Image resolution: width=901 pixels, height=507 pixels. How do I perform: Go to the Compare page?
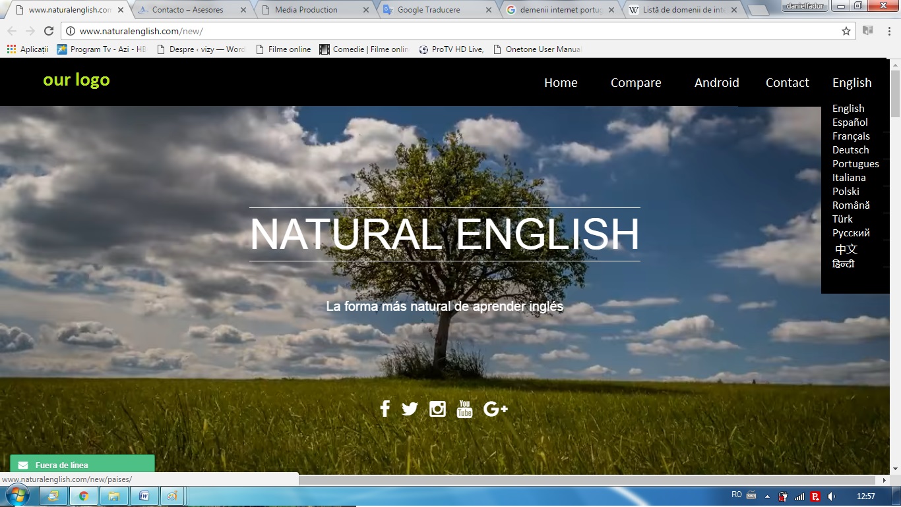click(x=635, y=83)
